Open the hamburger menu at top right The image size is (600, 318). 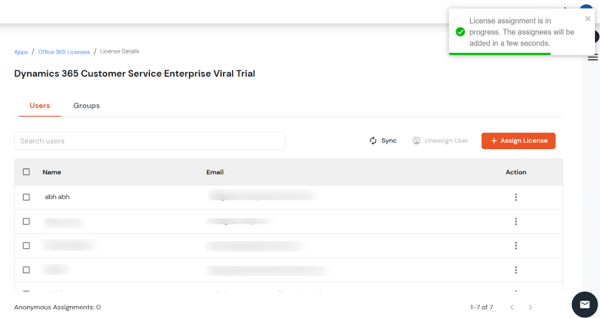593,57
